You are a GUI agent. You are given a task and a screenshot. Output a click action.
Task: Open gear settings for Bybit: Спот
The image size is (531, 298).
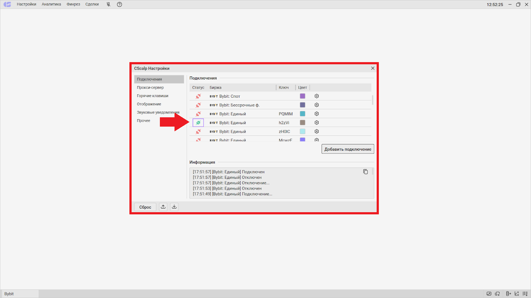tap(317, 96)
